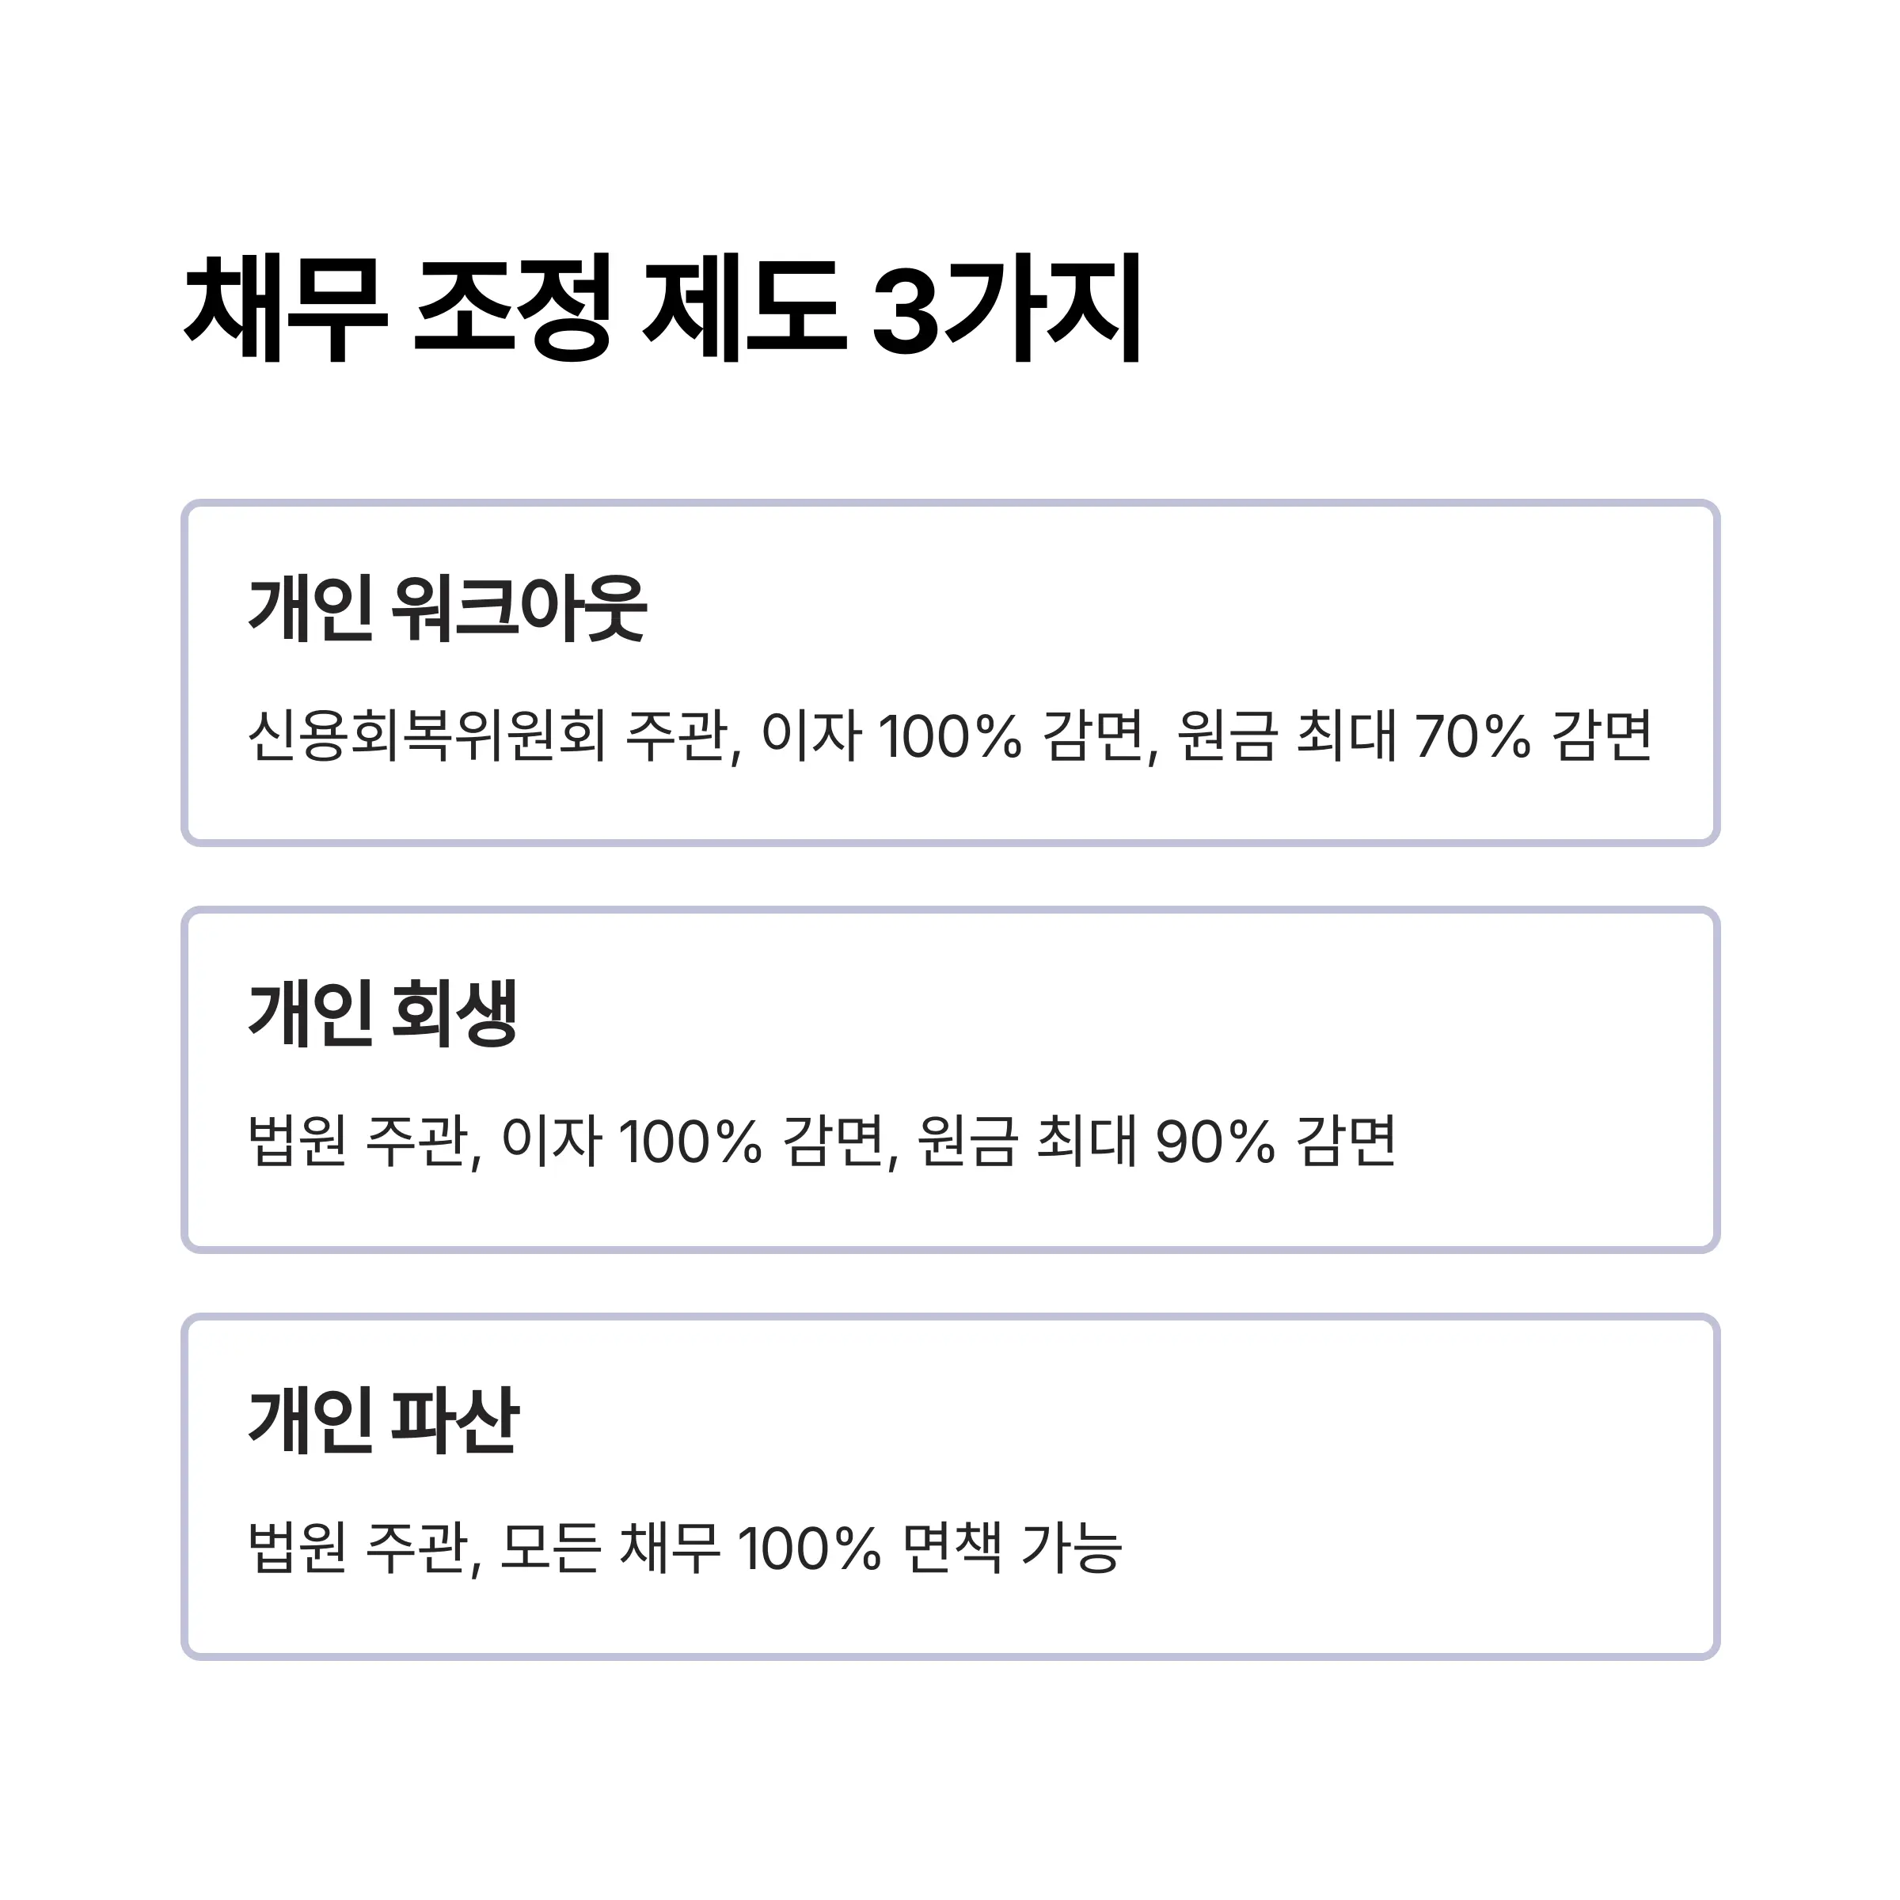Click the 모든 채무 100% 면책 가능 text

click(x=811, y=1548)
